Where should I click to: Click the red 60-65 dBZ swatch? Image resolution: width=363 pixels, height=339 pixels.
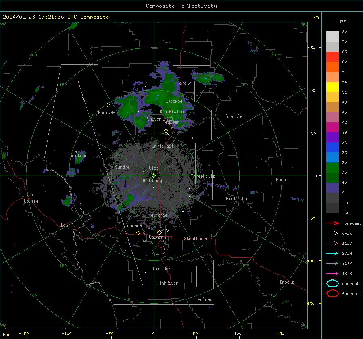[x=332, y=57]
